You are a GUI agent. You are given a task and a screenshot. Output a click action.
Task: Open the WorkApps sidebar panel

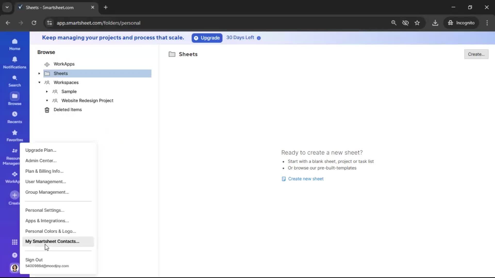pyautogui.click(x=14, y=177)
